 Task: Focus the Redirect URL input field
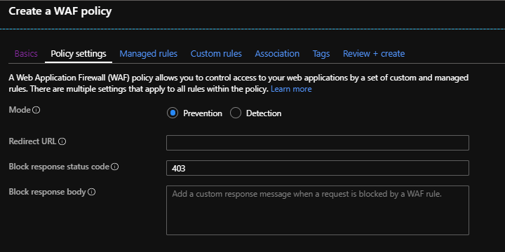(318, 143)
